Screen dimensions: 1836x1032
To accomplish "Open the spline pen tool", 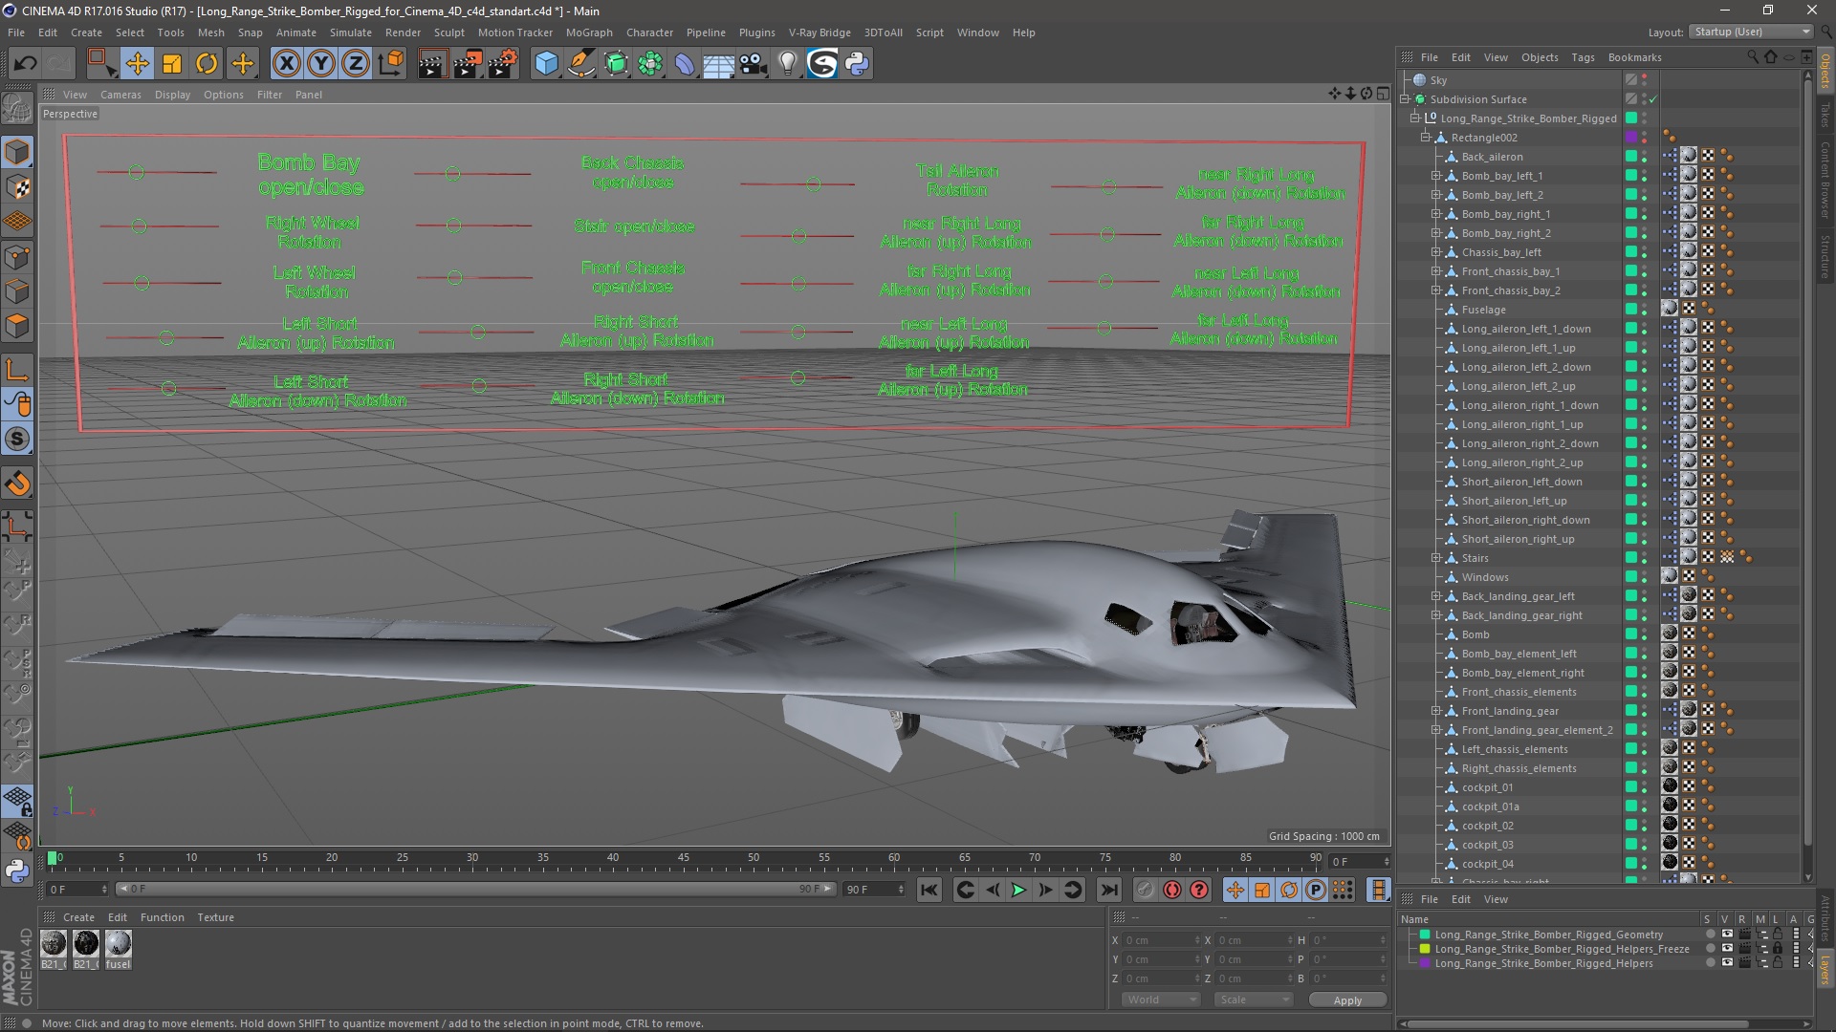I will 580,64.
